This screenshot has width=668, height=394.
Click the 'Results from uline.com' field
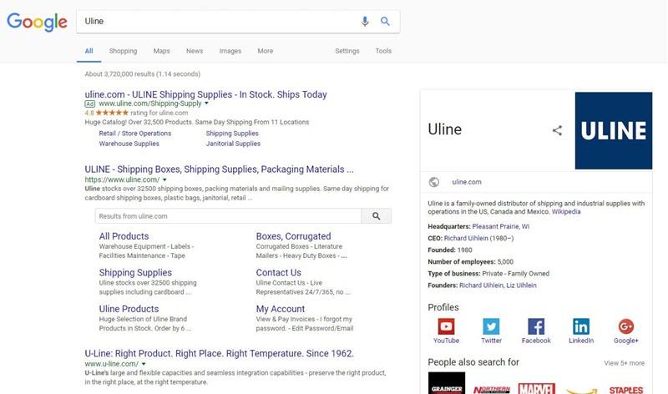[x=228, y=216]
